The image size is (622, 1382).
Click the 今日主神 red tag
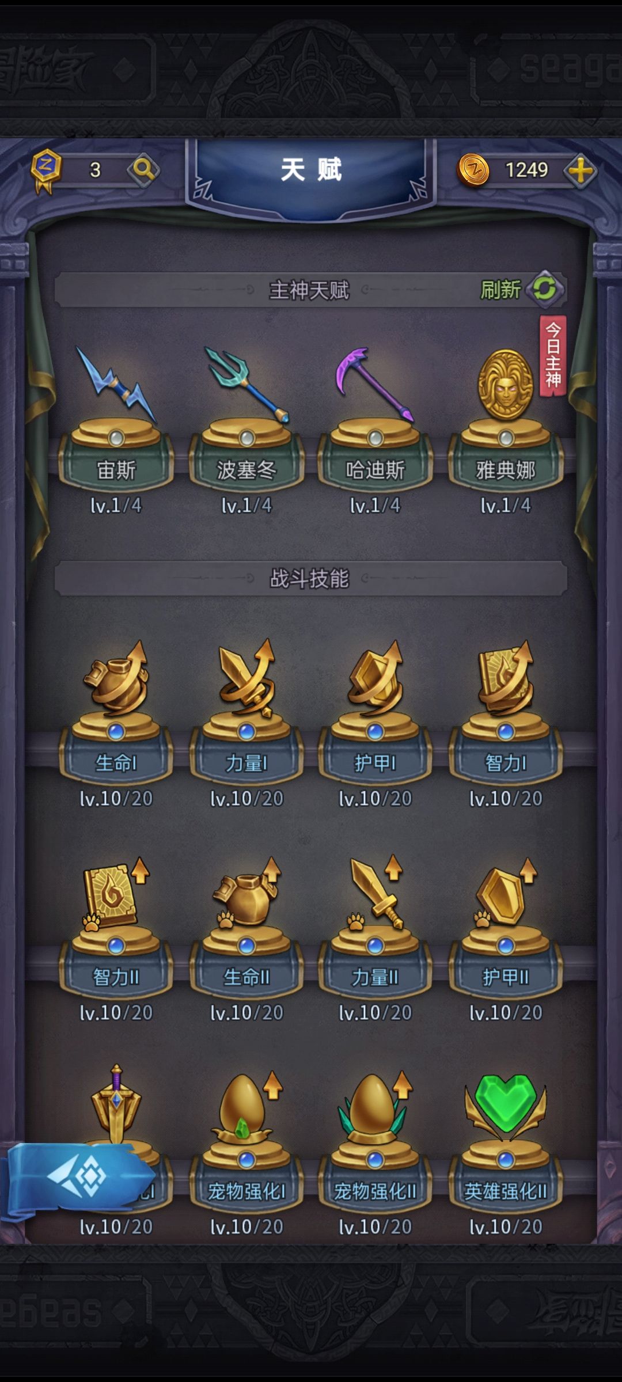[552, 356]
